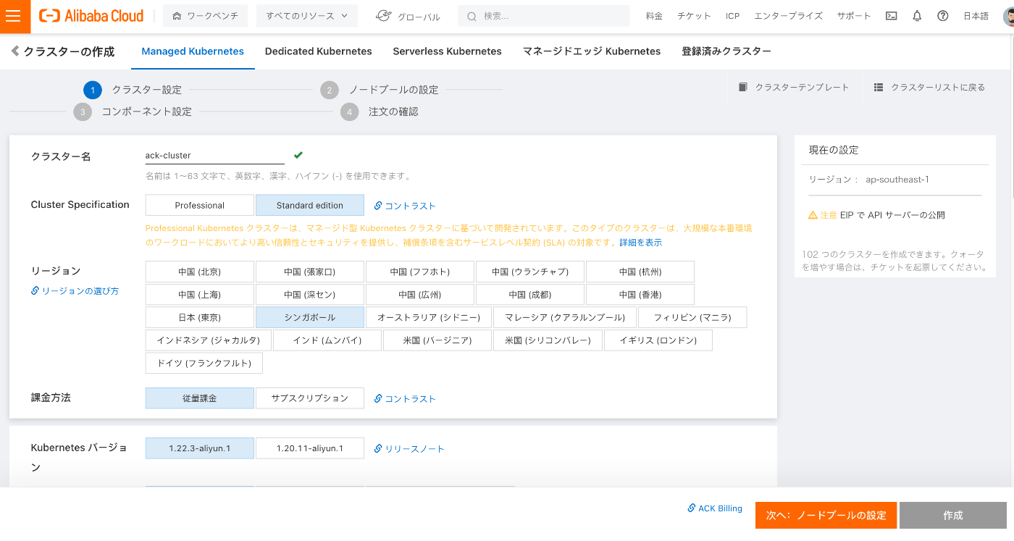Select region 中国 (北京)
Screen dimensions: 1014x541
coord(200,272)
